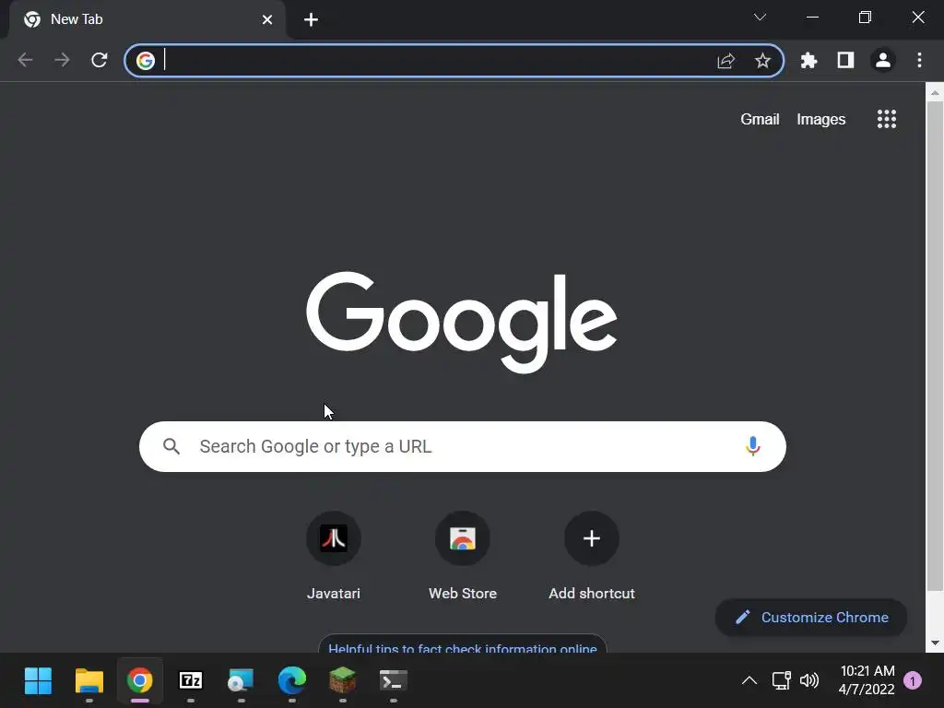Focus the Google search box
Viewport: 944px width, 708px height.
click(x=463, y=447)
